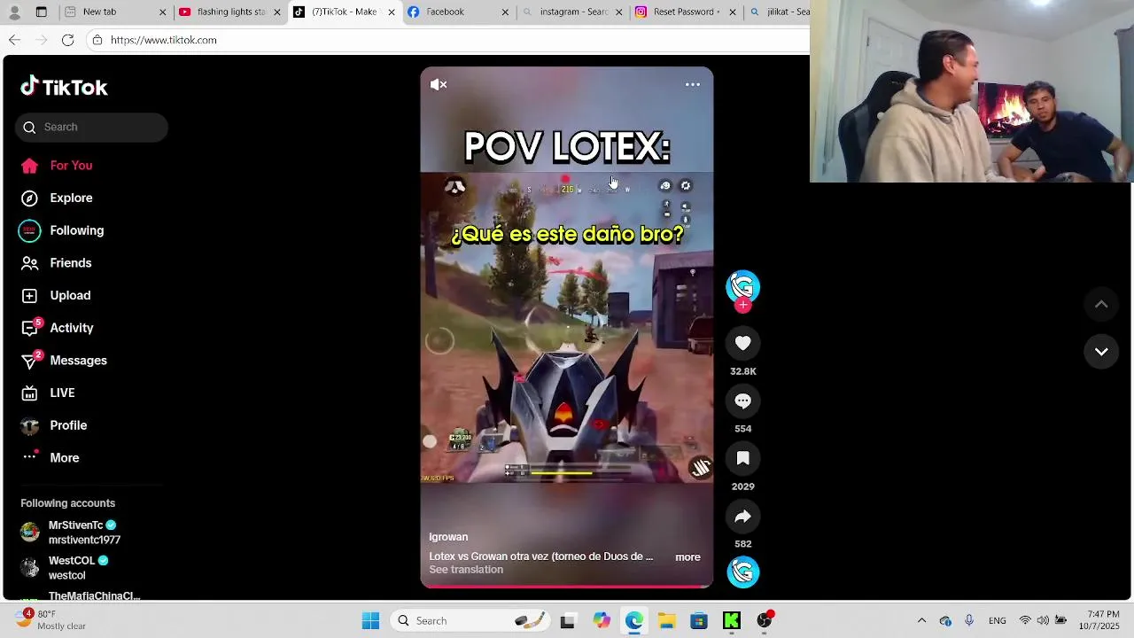Open Microsoft Edge from taskbar
The height and width of the screenshot is (638, 1134).
click(634, 620)
